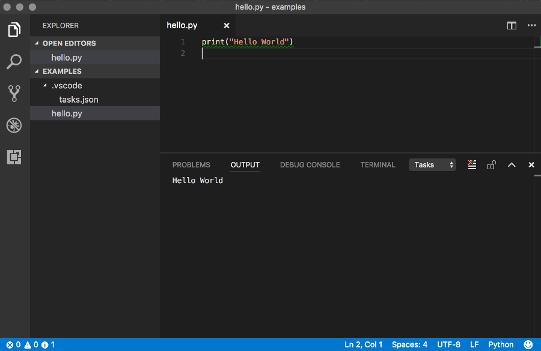Click Spaces: 4 indentation setting

coord(409,344)
